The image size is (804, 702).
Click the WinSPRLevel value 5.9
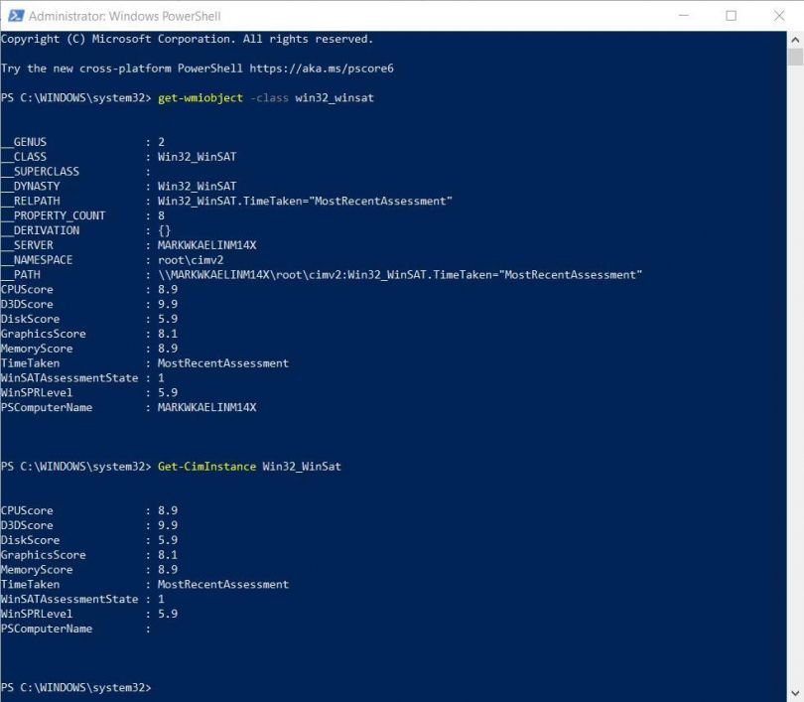[x=168, y=392]
